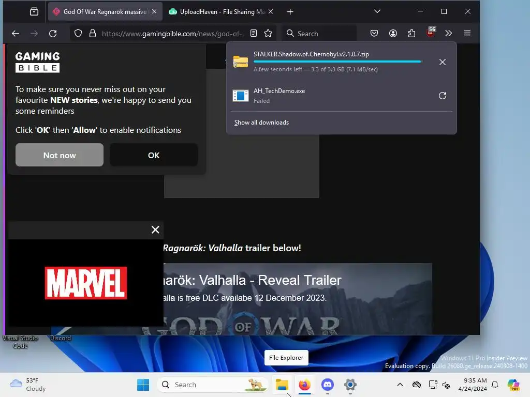Open Firefox account icon
The height and width of the screenshot is (397, 530).
[x=393, y=33]
